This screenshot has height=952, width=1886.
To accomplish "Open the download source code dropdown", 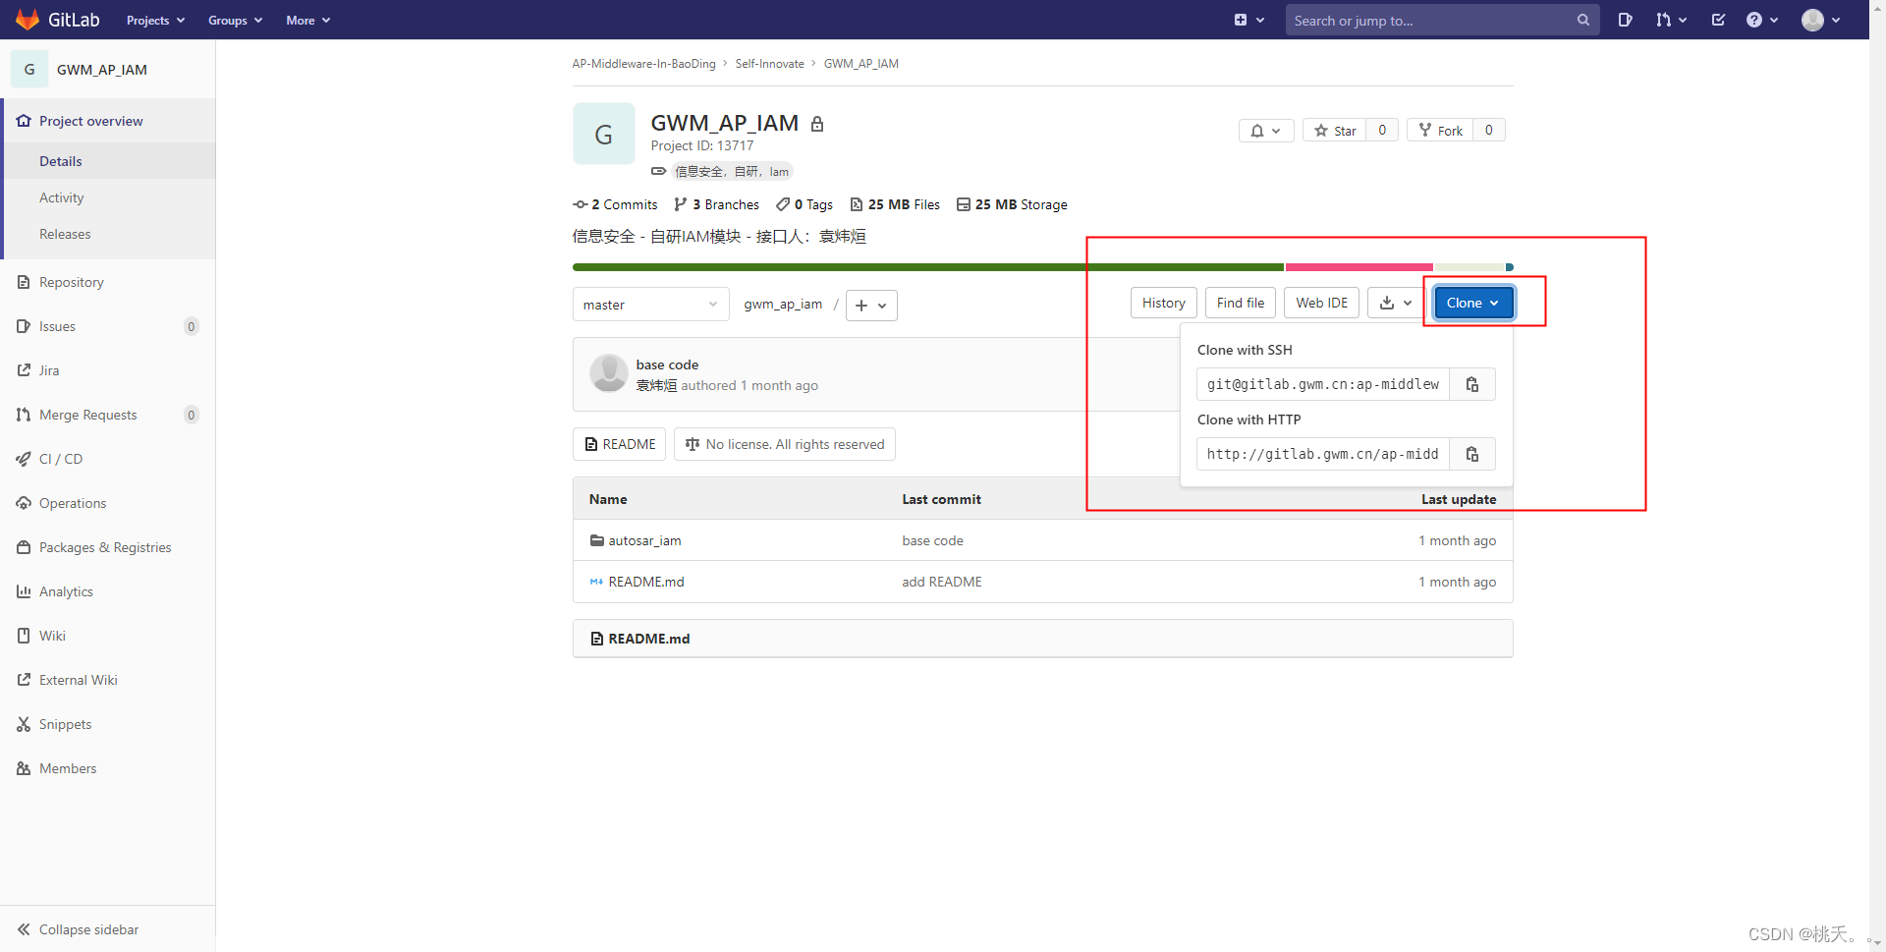I will pyautogui.click(x=1395, y=303).
